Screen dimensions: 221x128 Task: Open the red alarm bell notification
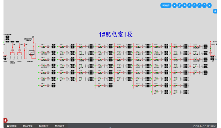5,120
